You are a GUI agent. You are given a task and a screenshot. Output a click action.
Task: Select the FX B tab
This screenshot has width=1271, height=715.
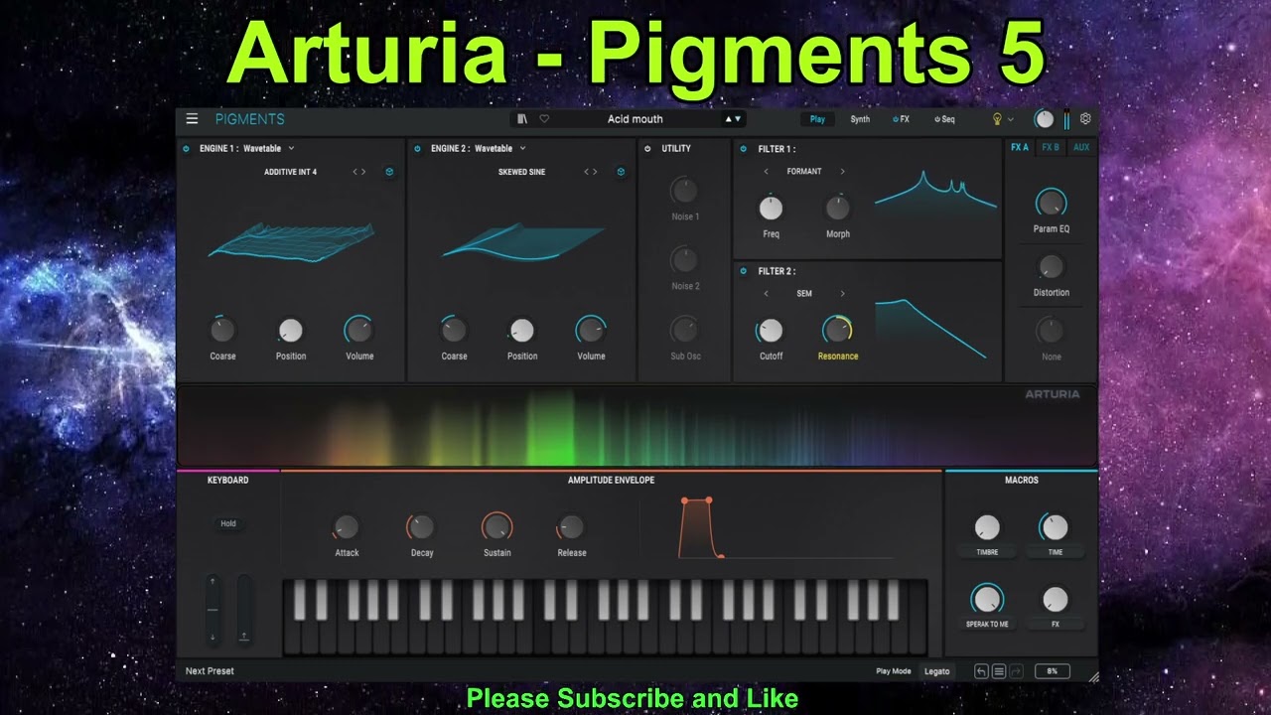pos(1051,148)
